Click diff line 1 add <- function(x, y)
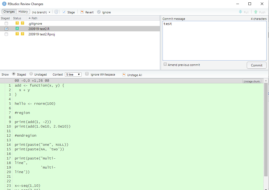Viewport: 269px width, 190px height. point(39,85)
